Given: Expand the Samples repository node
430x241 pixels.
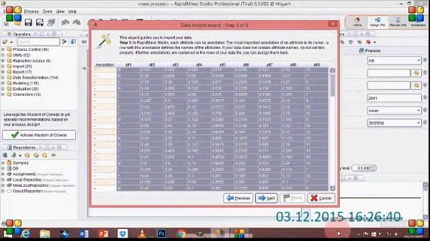Looking at the screenshot, I should coord(3,163).
